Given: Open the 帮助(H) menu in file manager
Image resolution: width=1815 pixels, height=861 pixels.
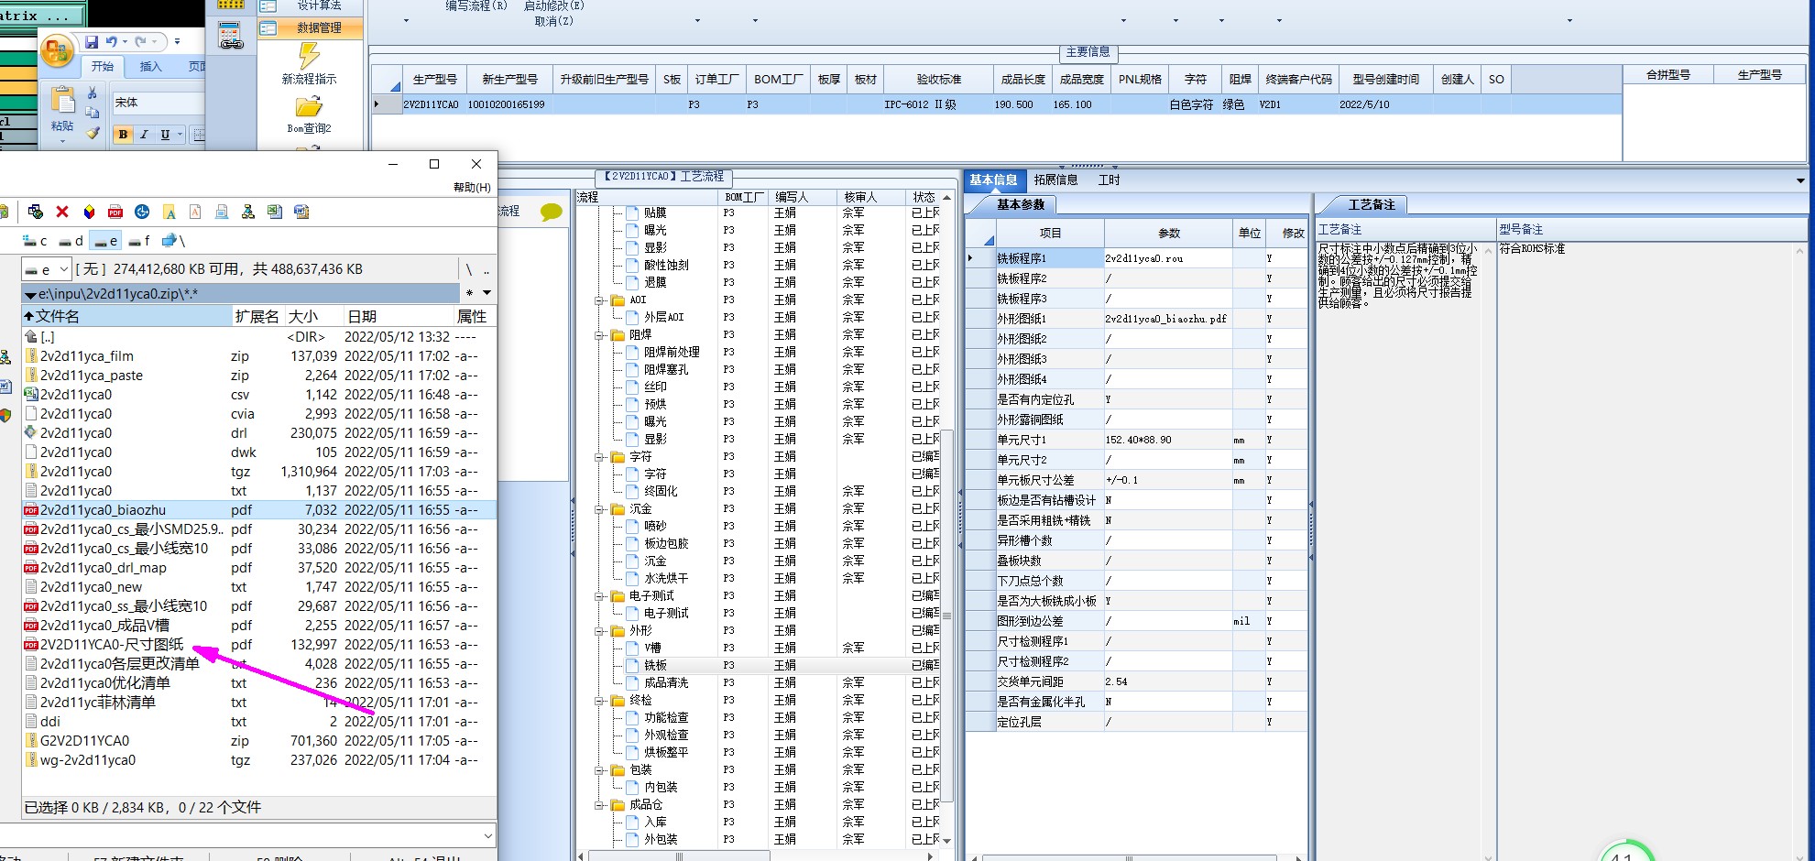Looking at the screenshot, I should [x=472, y=188].
